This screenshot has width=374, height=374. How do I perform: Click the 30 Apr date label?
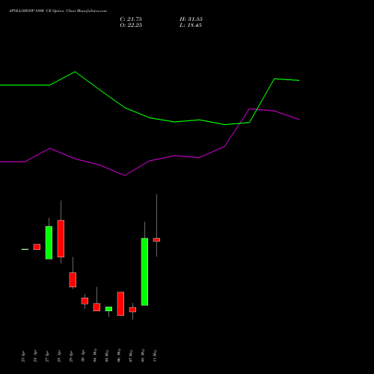[83, 357]
